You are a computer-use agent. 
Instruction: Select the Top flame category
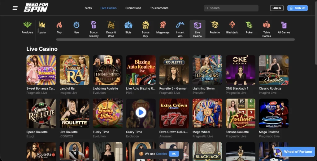(59, 25)
